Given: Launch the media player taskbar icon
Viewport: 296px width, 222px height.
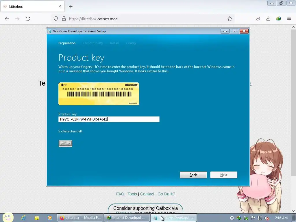Looking at the screenshot, I should tap(50, 218).
